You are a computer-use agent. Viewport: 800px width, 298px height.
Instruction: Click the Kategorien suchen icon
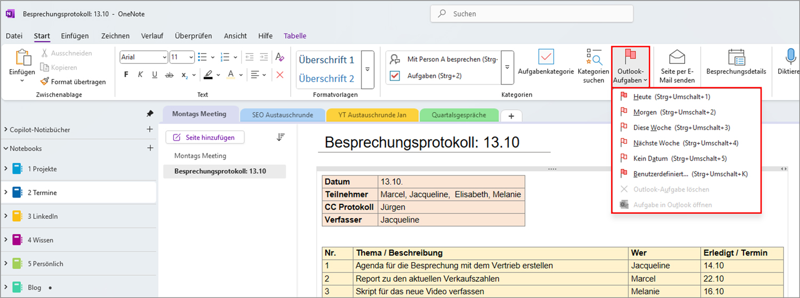coord(594,57)
